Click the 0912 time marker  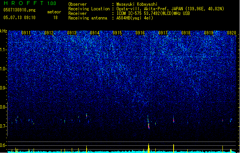coord(49,33)
